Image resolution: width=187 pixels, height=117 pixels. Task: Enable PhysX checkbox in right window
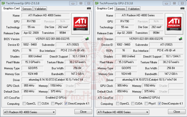click(x=146, y=104)
